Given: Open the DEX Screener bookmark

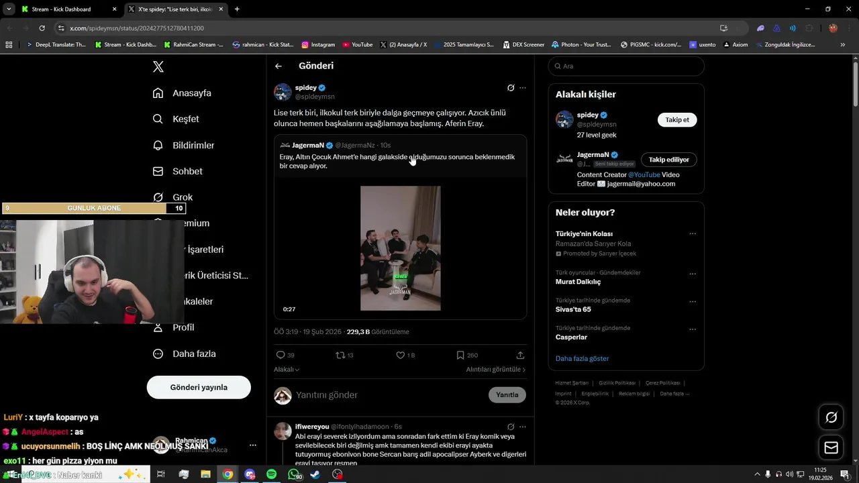Looking at the screenshot, I should [x=523, y=45].
